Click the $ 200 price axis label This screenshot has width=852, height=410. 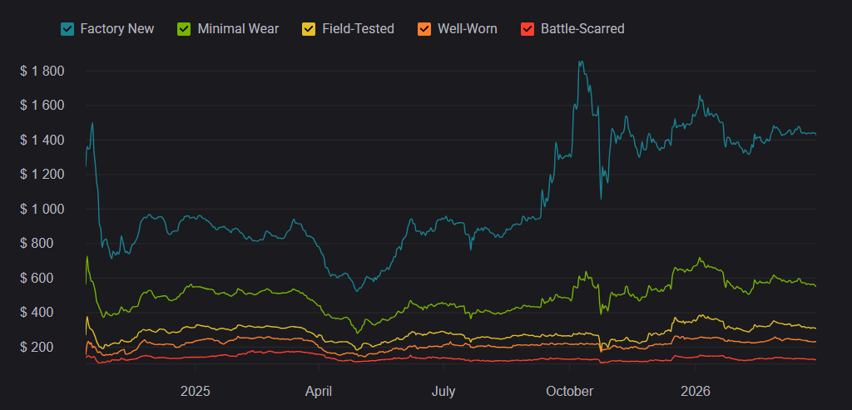[47, 347]
